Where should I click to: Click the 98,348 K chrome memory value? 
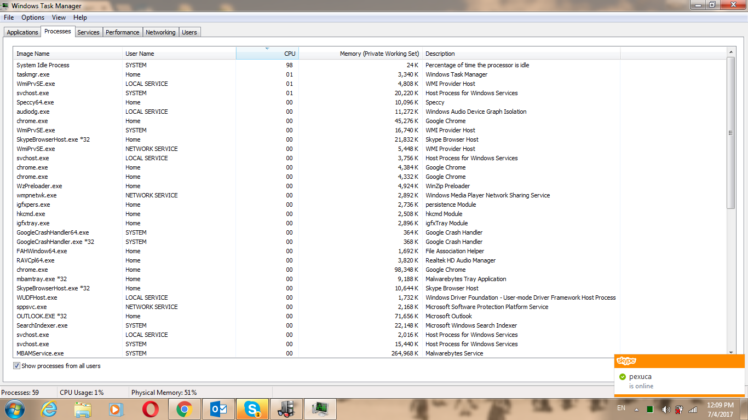pyautogui.click(x=406, y=270)
